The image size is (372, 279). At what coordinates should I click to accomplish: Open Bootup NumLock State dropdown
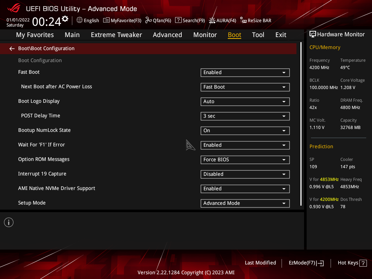coord(245,131)
